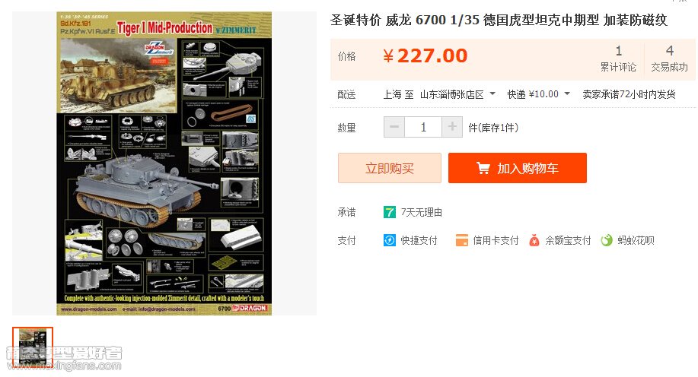Open the 累计评论 reviews count
698x377 pixels.
pyautogui.click(x=618, y=59)
